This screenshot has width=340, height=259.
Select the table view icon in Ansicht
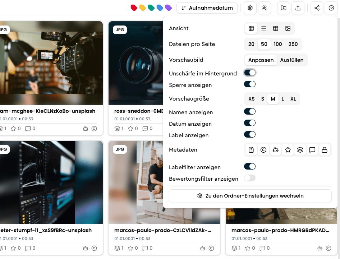(276, 28)
